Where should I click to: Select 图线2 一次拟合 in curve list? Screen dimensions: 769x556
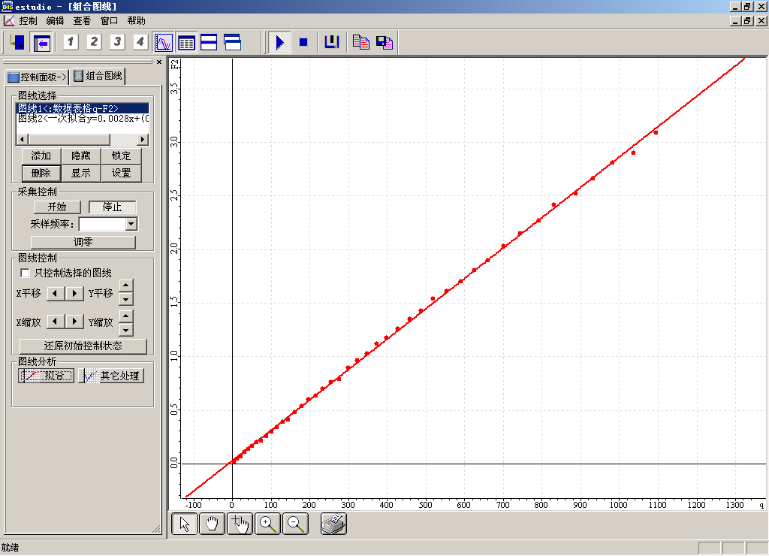[83, 119]
